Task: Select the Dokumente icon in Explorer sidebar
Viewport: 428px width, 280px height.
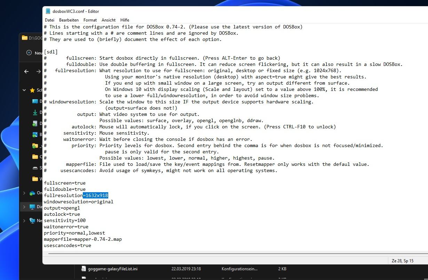Action: (35, 124)
